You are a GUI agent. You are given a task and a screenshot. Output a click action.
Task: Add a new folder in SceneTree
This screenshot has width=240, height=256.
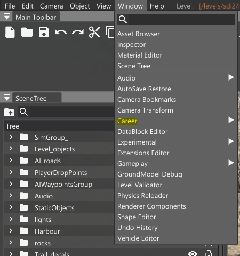[9, 112]
